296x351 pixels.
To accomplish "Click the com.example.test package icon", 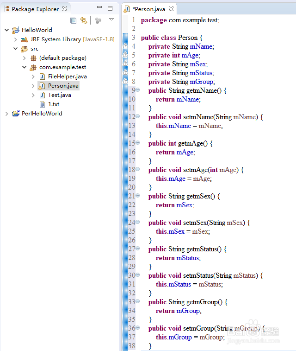I will [33, 67].
